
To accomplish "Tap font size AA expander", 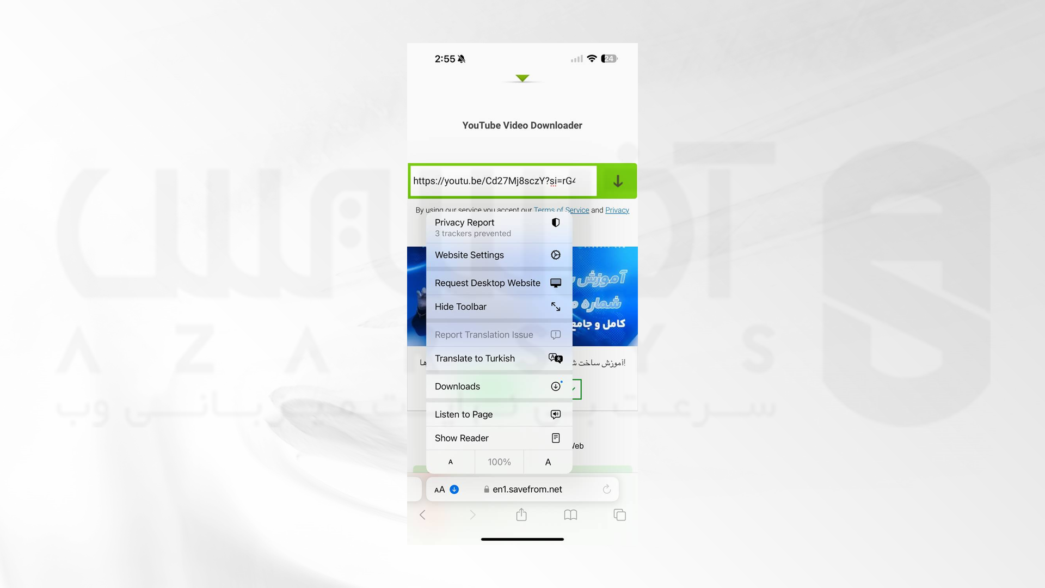I will coord(439,489).
